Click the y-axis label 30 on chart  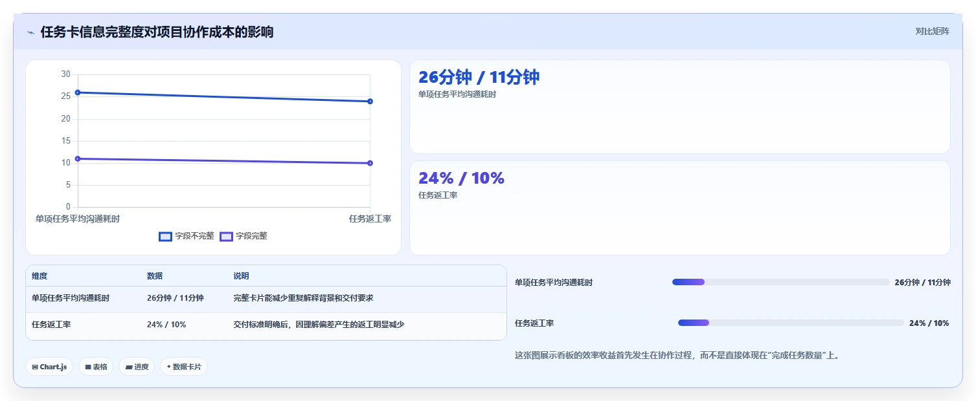tap(65, 74)
